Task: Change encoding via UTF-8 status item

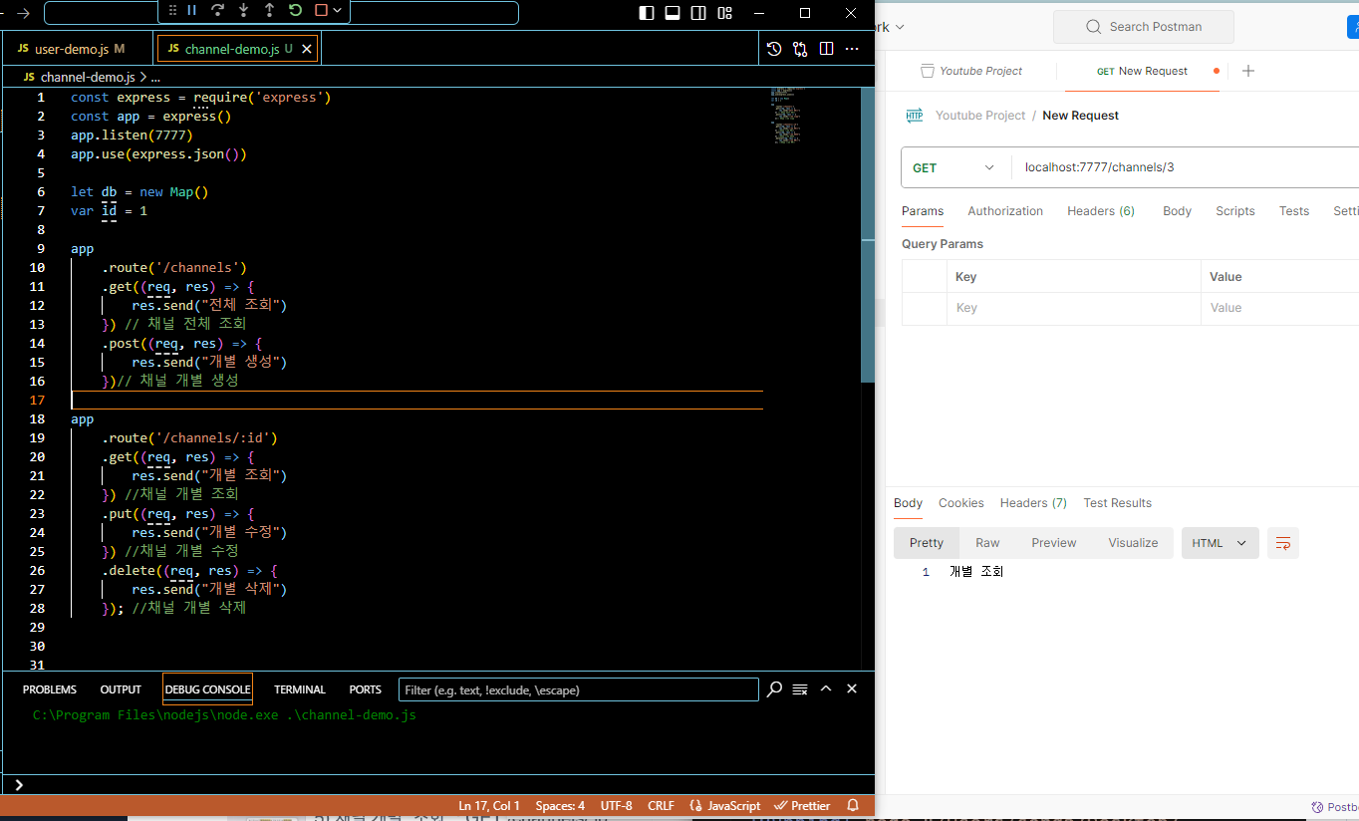Action: coord(616,805)
